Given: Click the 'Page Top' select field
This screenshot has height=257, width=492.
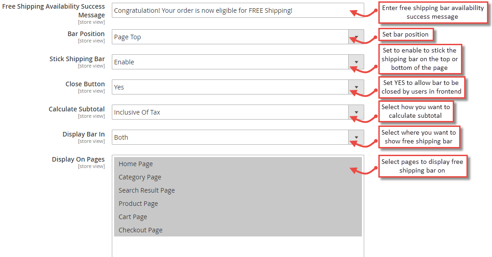Looking at the screenshot, I should click(x=228, y=37).
